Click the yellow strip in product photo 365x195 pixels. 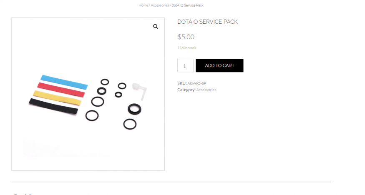pos(56,97)
